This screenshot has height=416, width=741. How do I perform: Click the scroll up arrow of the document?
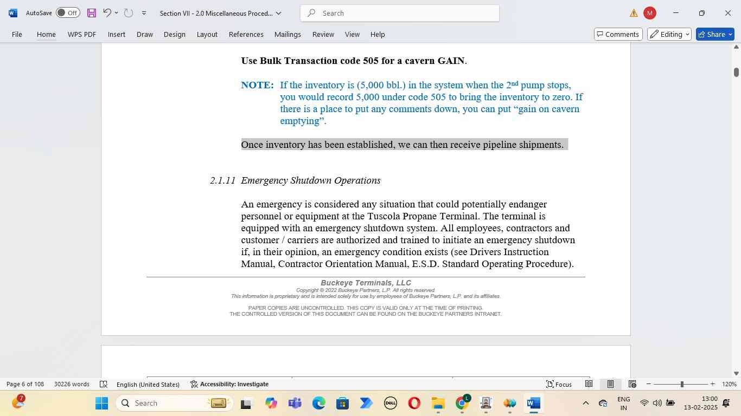736,47
